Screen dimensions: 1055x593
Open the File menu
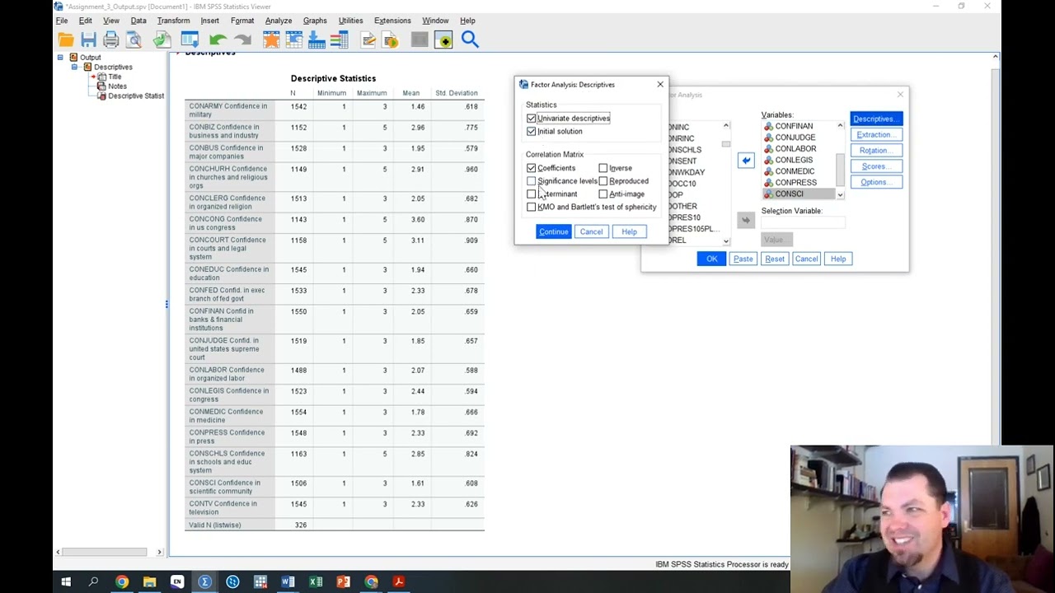[62, 21]
